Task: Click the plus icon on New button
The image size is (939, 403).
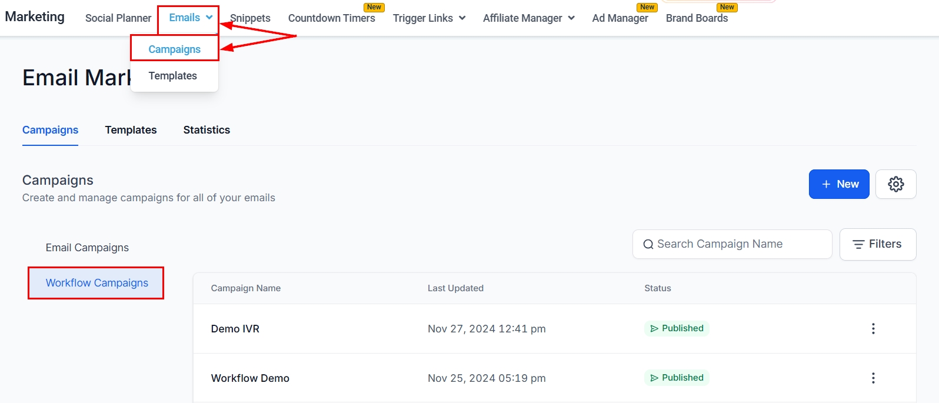Action: (826, 184)
